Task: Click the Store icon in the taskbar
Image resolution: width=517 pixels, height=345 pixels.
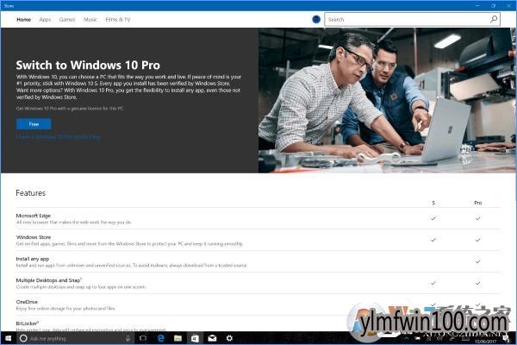Action: point(195,338)
